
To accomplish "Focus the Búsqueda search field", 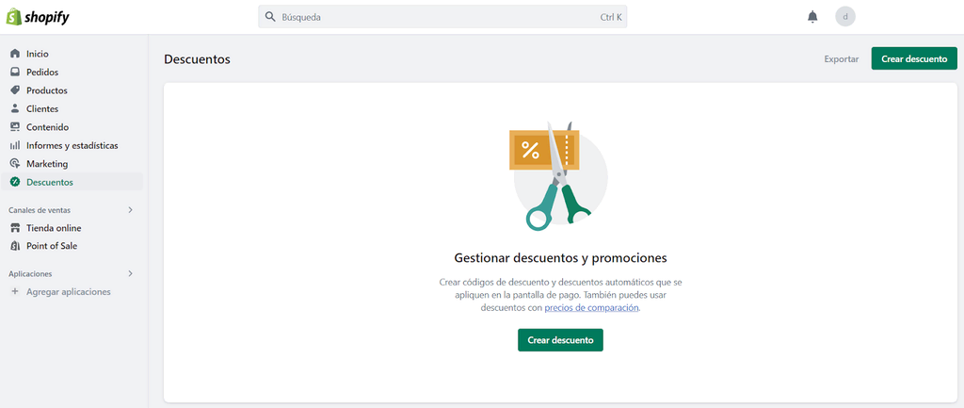I will tap(442, 17).
